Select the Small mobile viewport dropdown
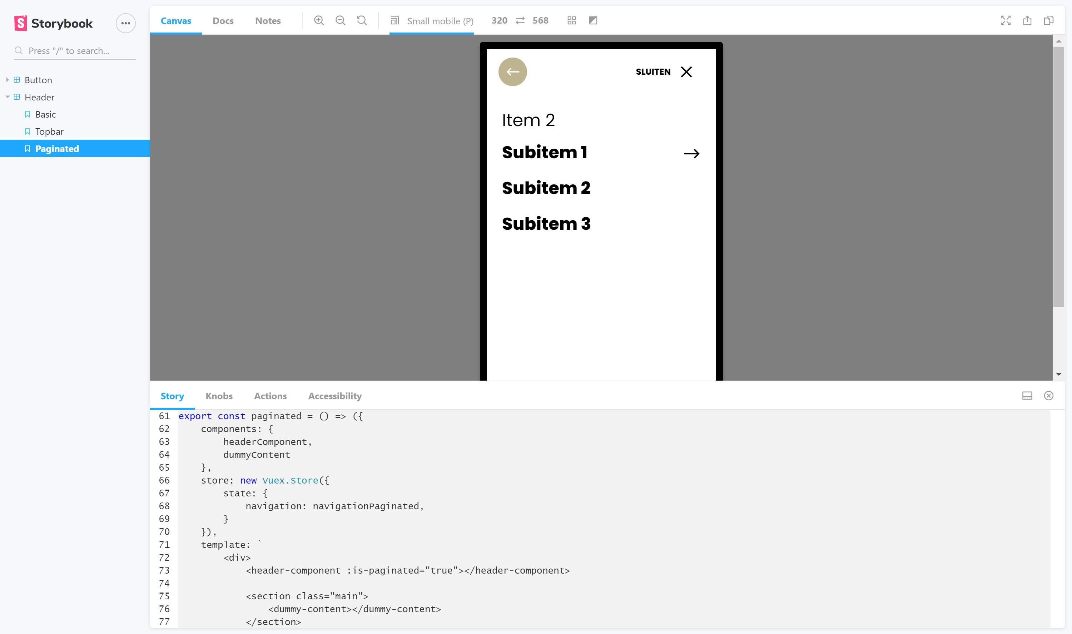The width and height of the screenshot is (1072, 634). 432,20
